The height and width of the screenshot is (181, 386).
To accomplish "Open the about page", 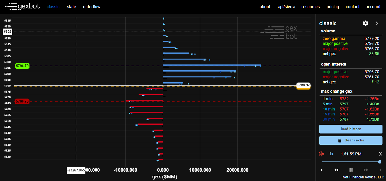I will (265, 7).
